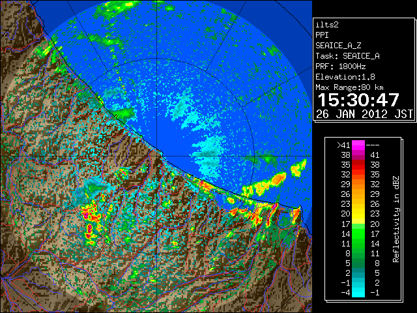Click the radar site at crosshair center
The width and height of the screenshot is (417, 313).
click(156, 156)
